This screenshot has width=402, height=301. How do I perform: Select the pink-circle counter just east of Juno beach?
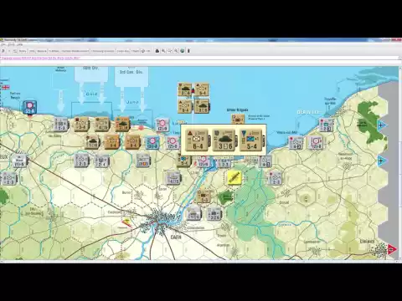(x=162, y=125)
